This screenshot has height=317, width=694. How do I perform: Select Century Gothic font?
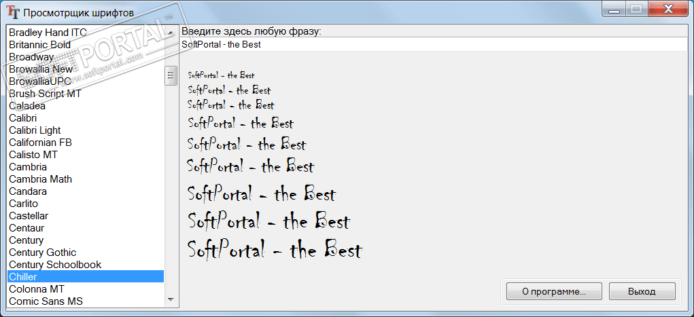pos(86,253)
